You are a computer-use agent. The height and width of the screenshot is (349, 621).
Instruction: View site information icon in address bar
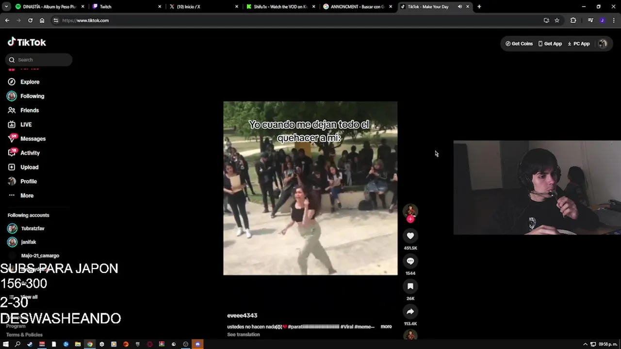tap(56, 20)
